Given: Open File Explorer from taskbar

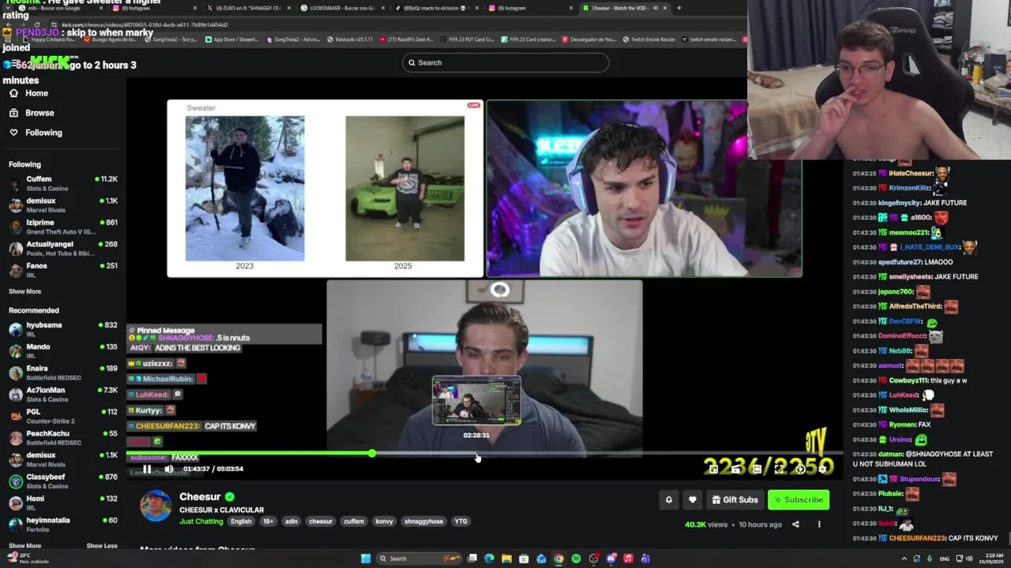Looking at the screenshot, I should (x=506, y=559).
